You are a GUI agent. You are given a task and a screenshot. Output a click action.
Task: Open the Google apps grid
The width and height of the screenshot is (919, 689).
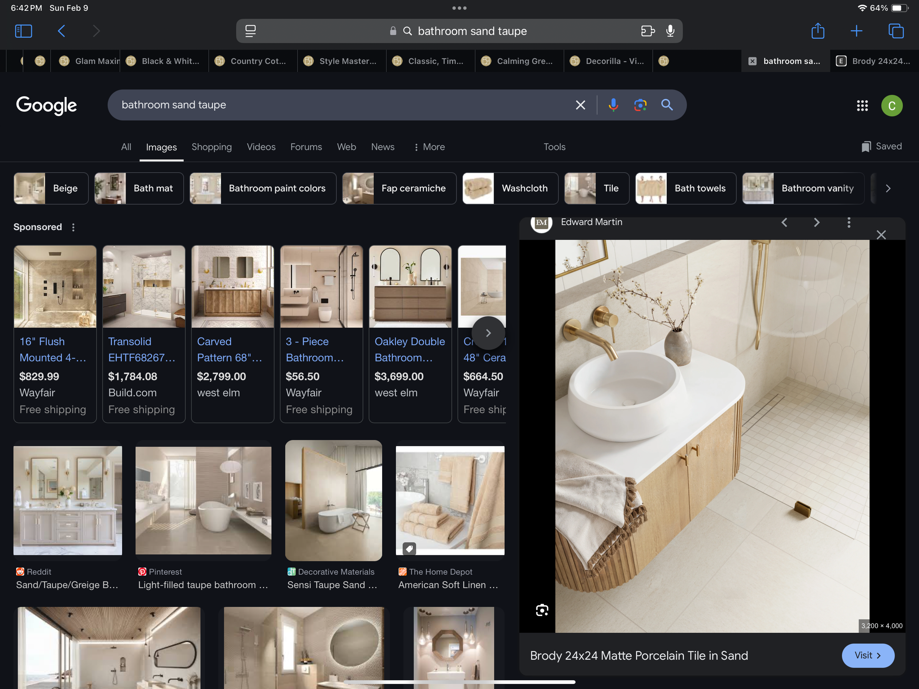click(862, 106)
